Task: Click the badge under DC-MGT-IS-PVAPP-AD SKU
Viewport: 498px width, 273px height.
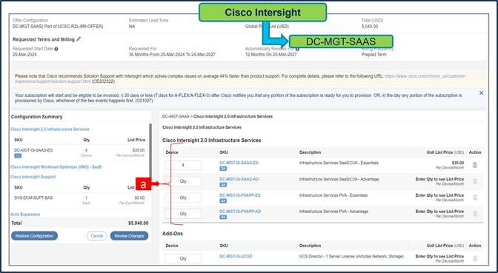Action: (x=223, y=218)
